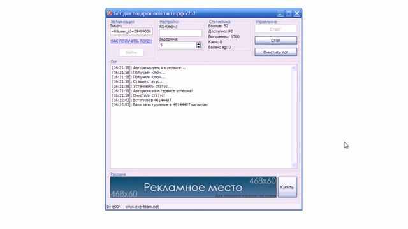Select log line Авторизация в сервисе успешна!
This screenshot has width=408, height=229.
tap(152, 91)
